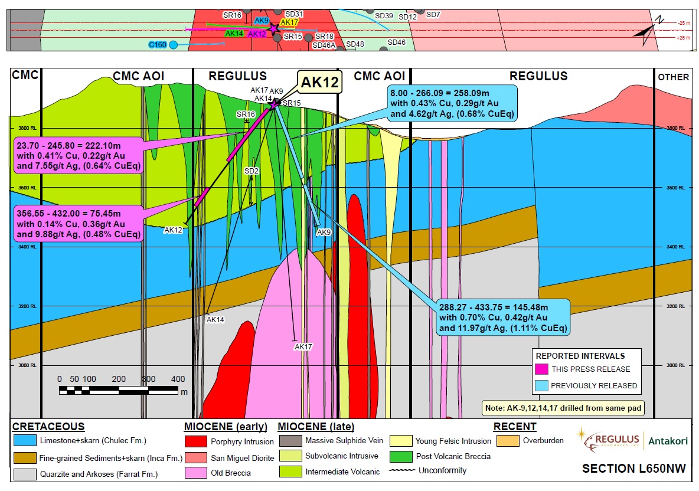Click the 288.27 - 433.75 = 145.48m interval box
This screenshot has width=699, height=491.
503,317
